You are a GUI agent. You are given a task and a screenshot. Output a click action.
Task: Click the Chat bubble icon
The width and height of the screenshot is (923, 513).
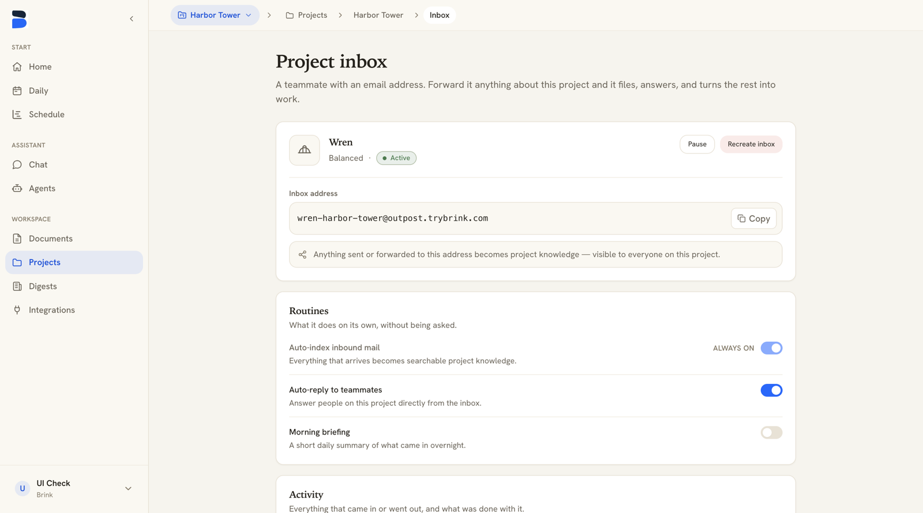pos(17,165)
